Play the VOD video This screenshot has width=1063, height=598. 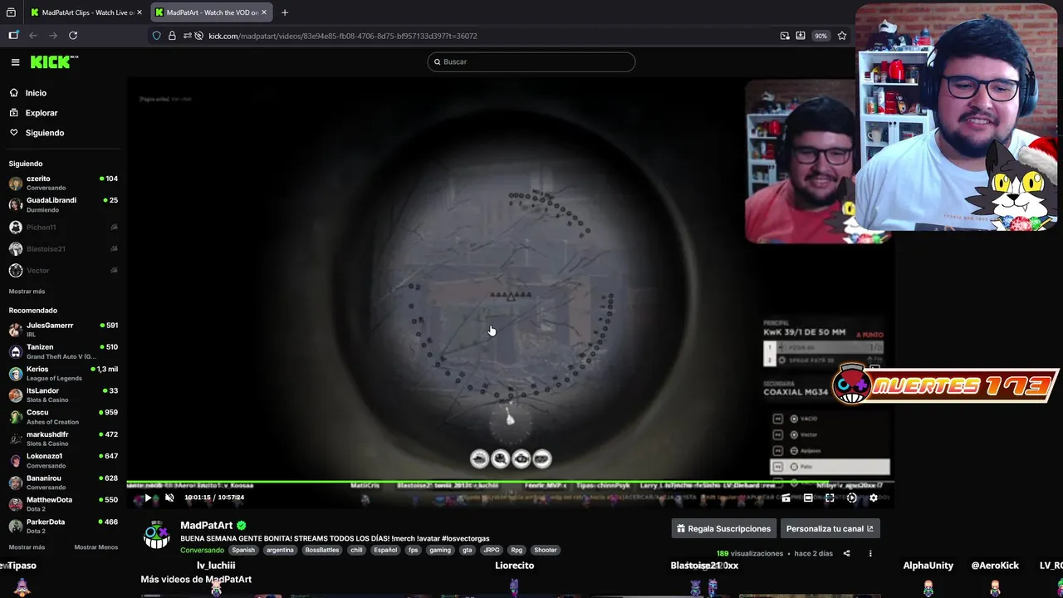click(x=148, y=498)
